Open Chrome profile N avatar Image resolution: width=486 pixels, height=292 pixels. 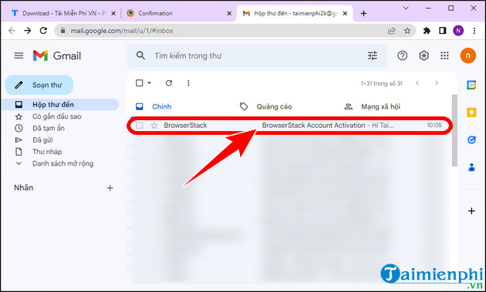[x=458, y=31]
